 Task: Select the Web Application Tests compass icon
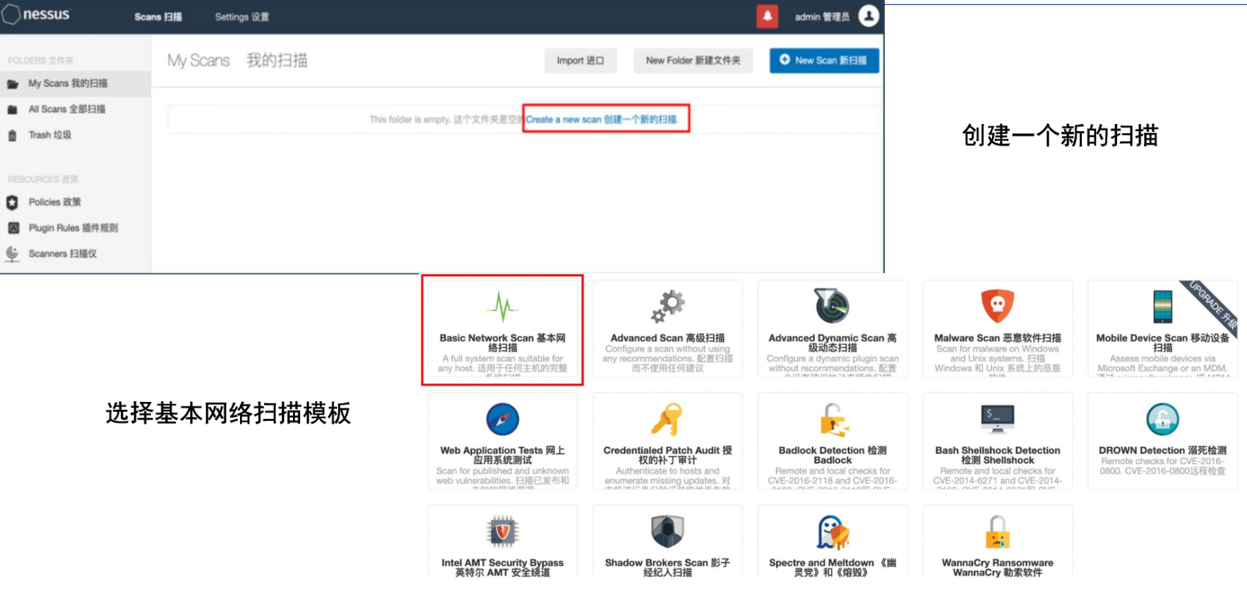coord(502,420)
